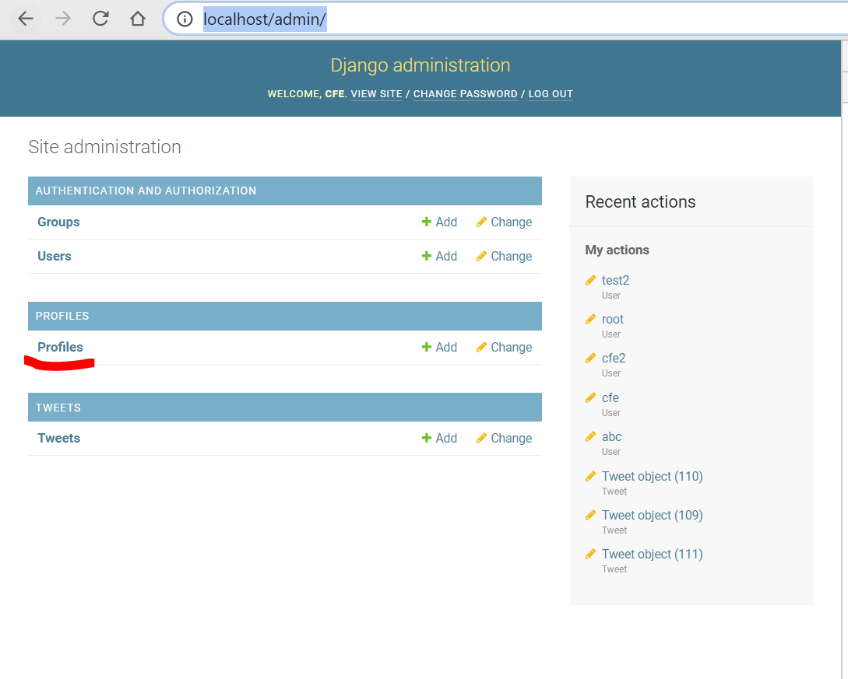This screenshot has height=679, width=848.
Task: Open the CHANGE PASSWORD link
Action: pyautogui.click(x=465, y=94)
